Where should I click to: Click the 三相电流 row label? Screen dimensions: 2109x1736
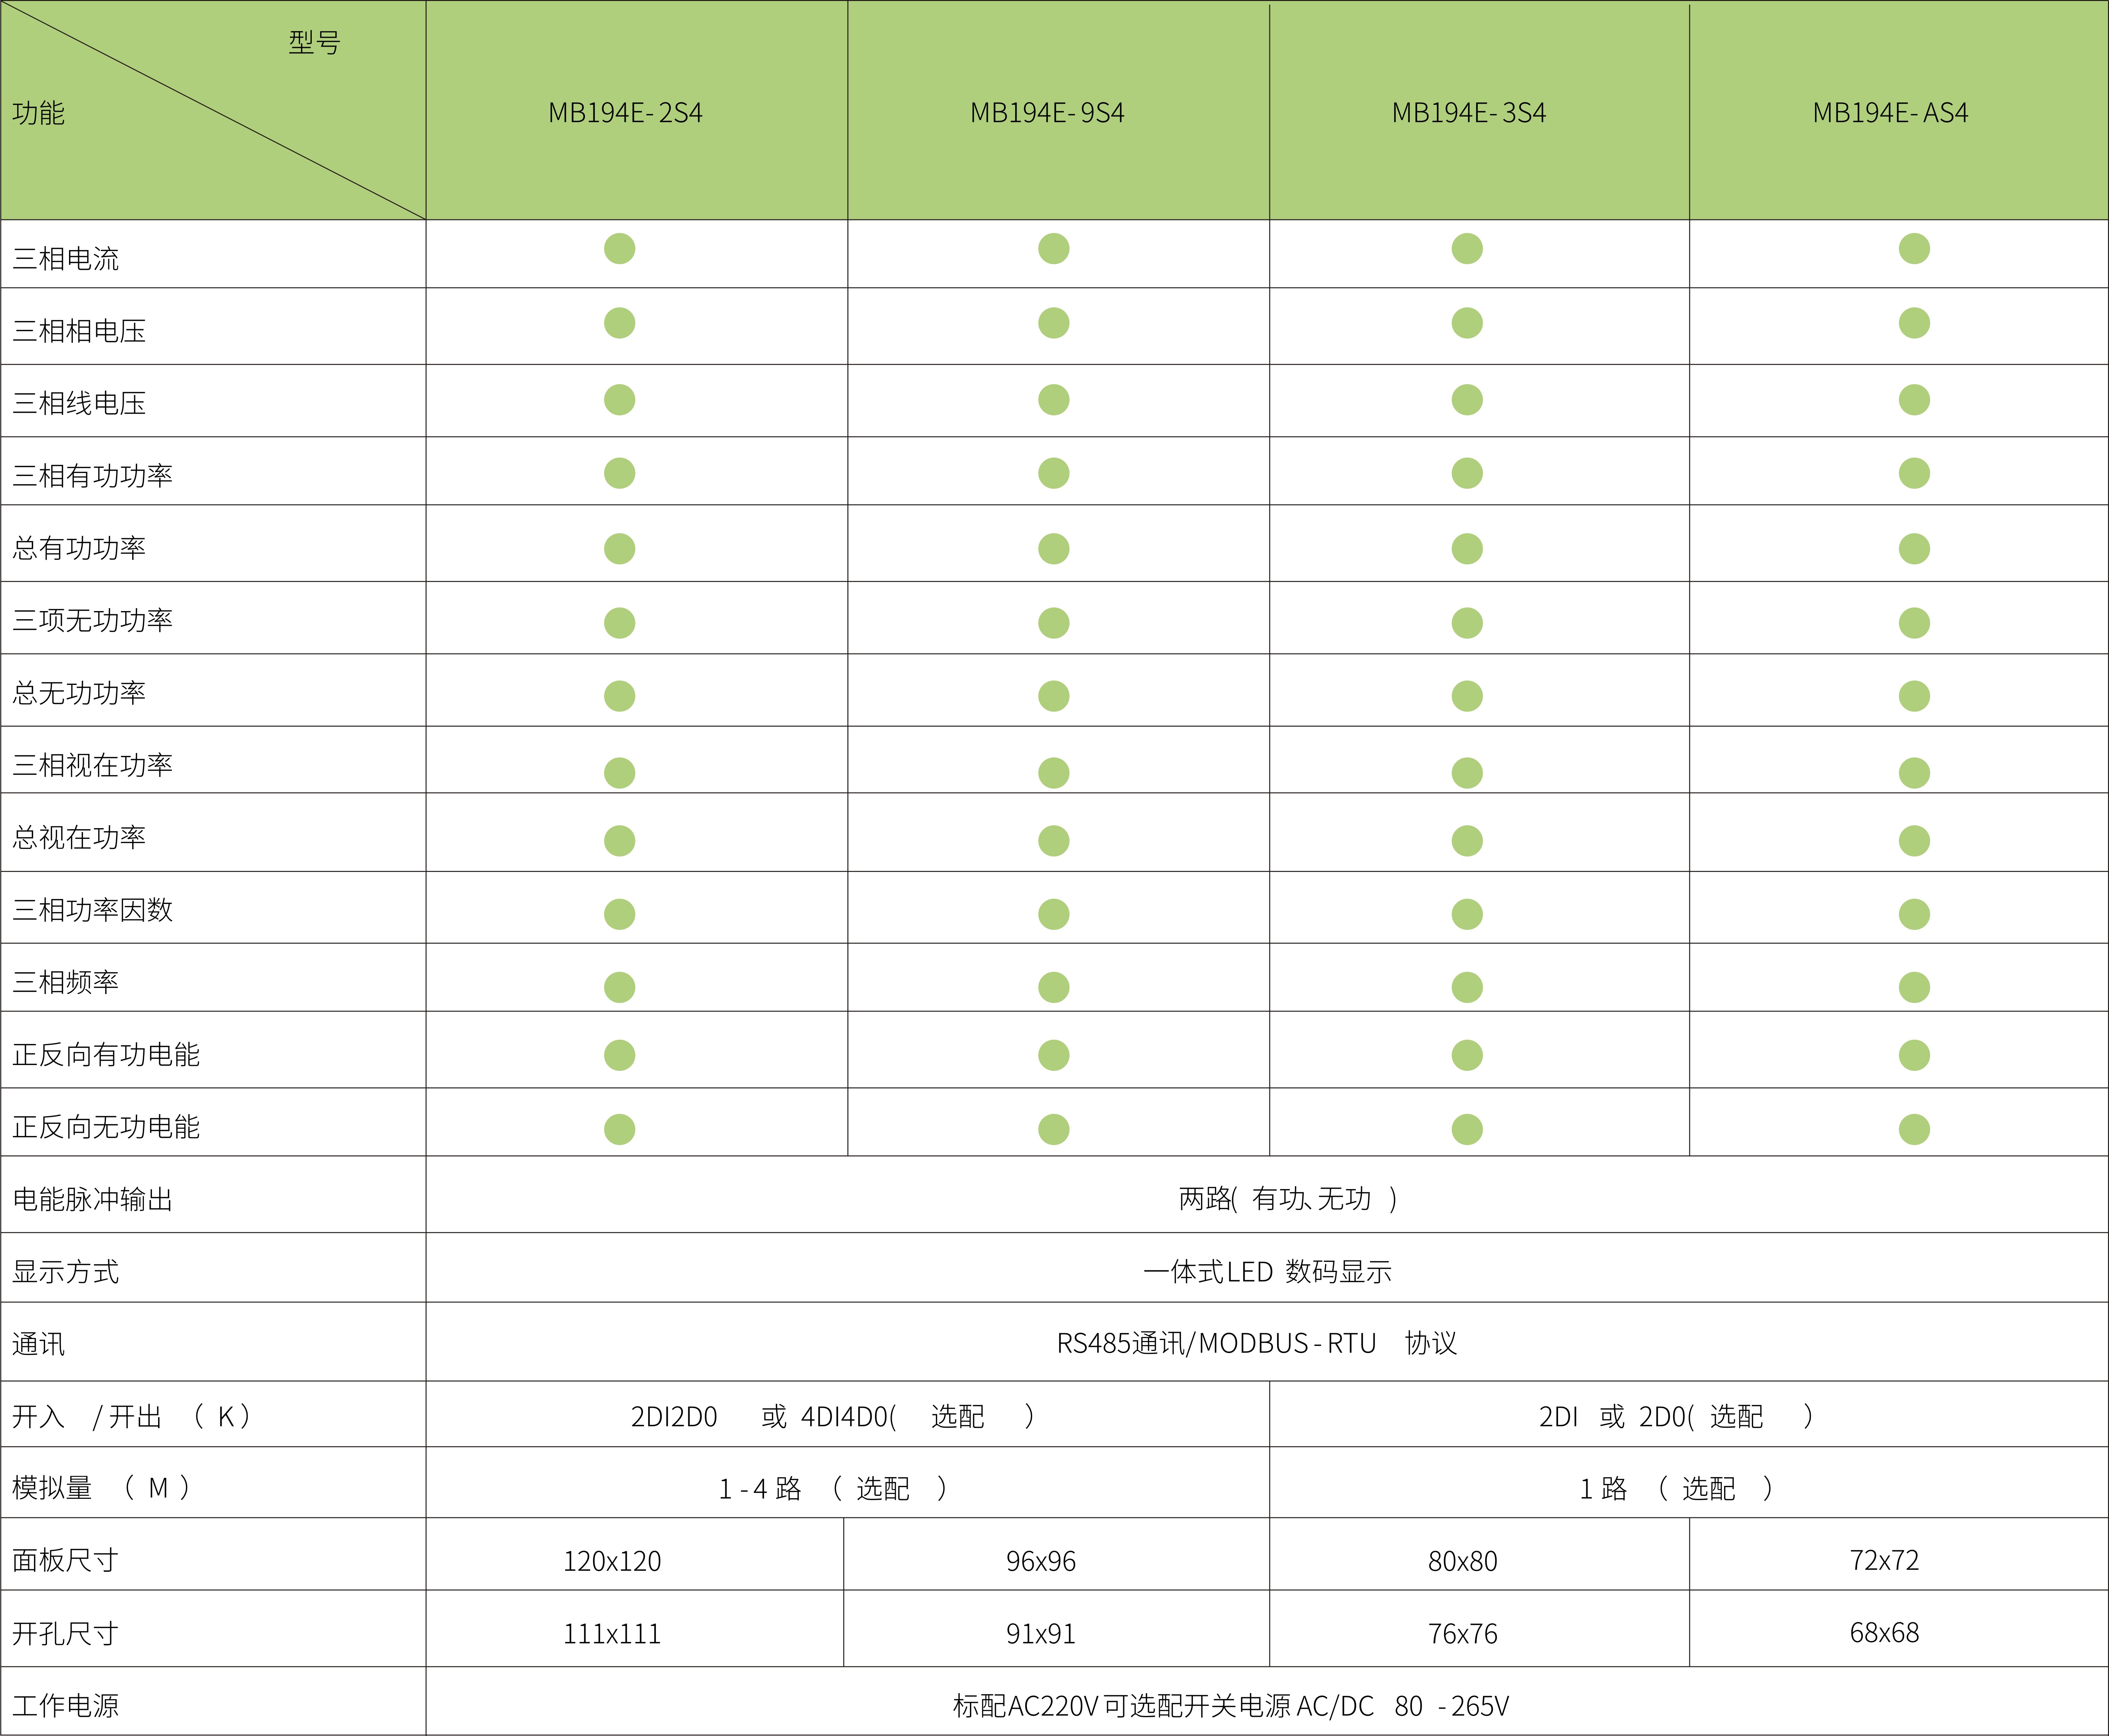click(x=66, y=259)
